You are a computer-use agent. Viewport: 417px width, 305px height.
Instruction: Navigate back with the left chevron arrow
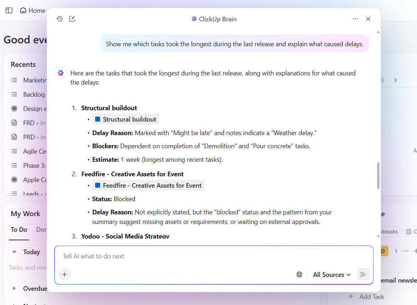pyautogui.click(x=382, y=80)
